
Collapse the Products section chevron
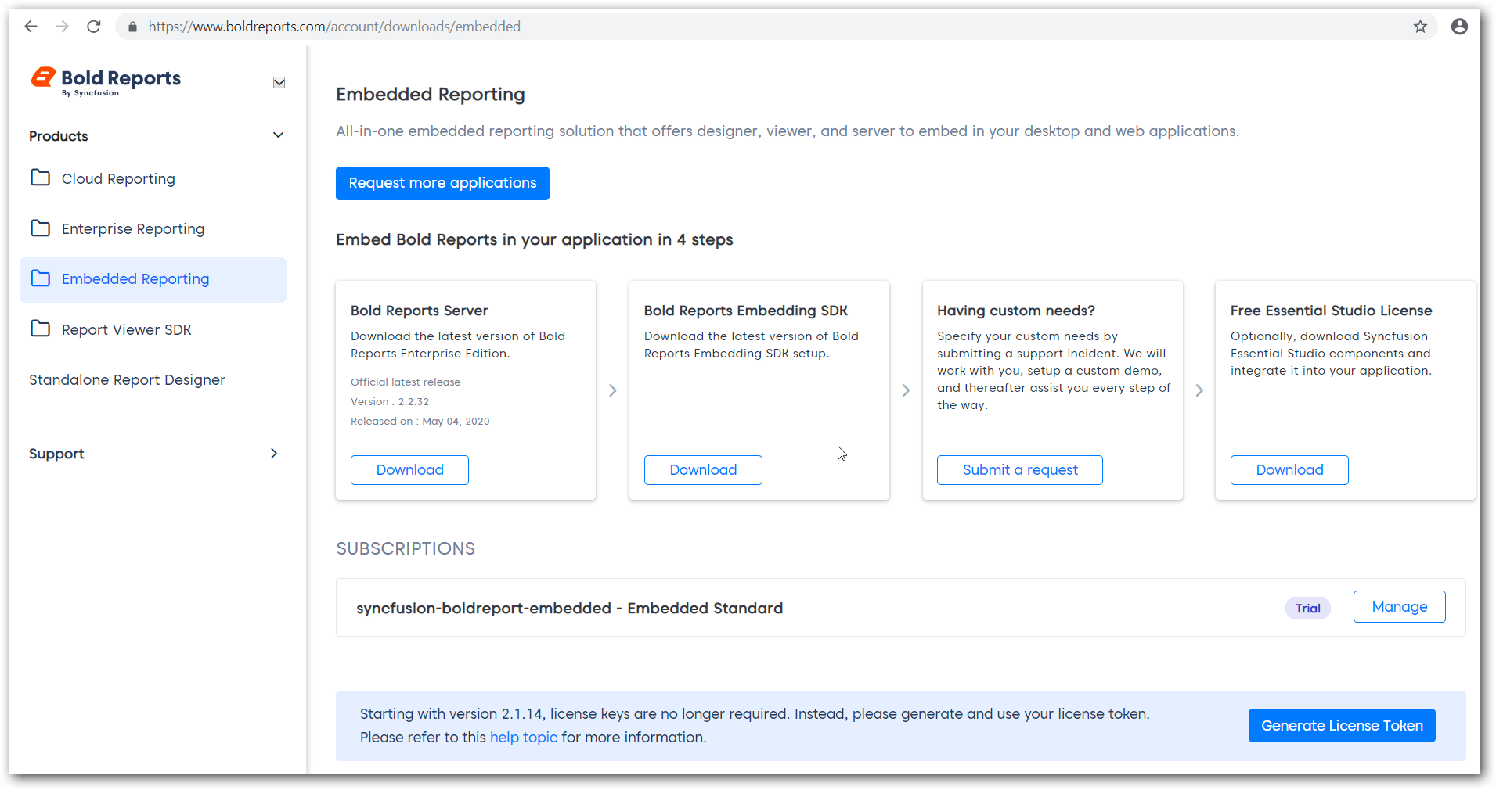point(278,135)
